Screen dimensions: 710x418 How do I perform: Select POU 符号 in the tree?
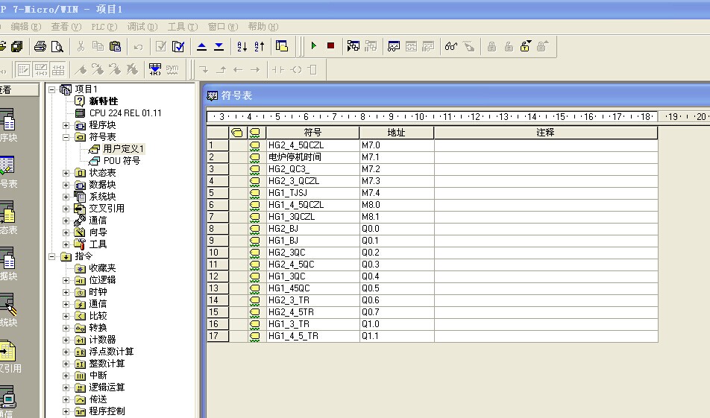tap(121, 161)
